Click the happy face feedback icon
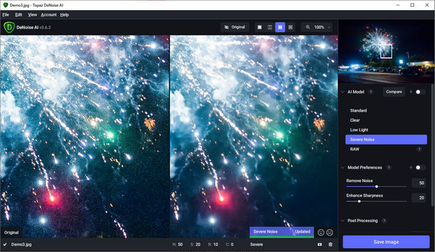 (x=321, y=232)
